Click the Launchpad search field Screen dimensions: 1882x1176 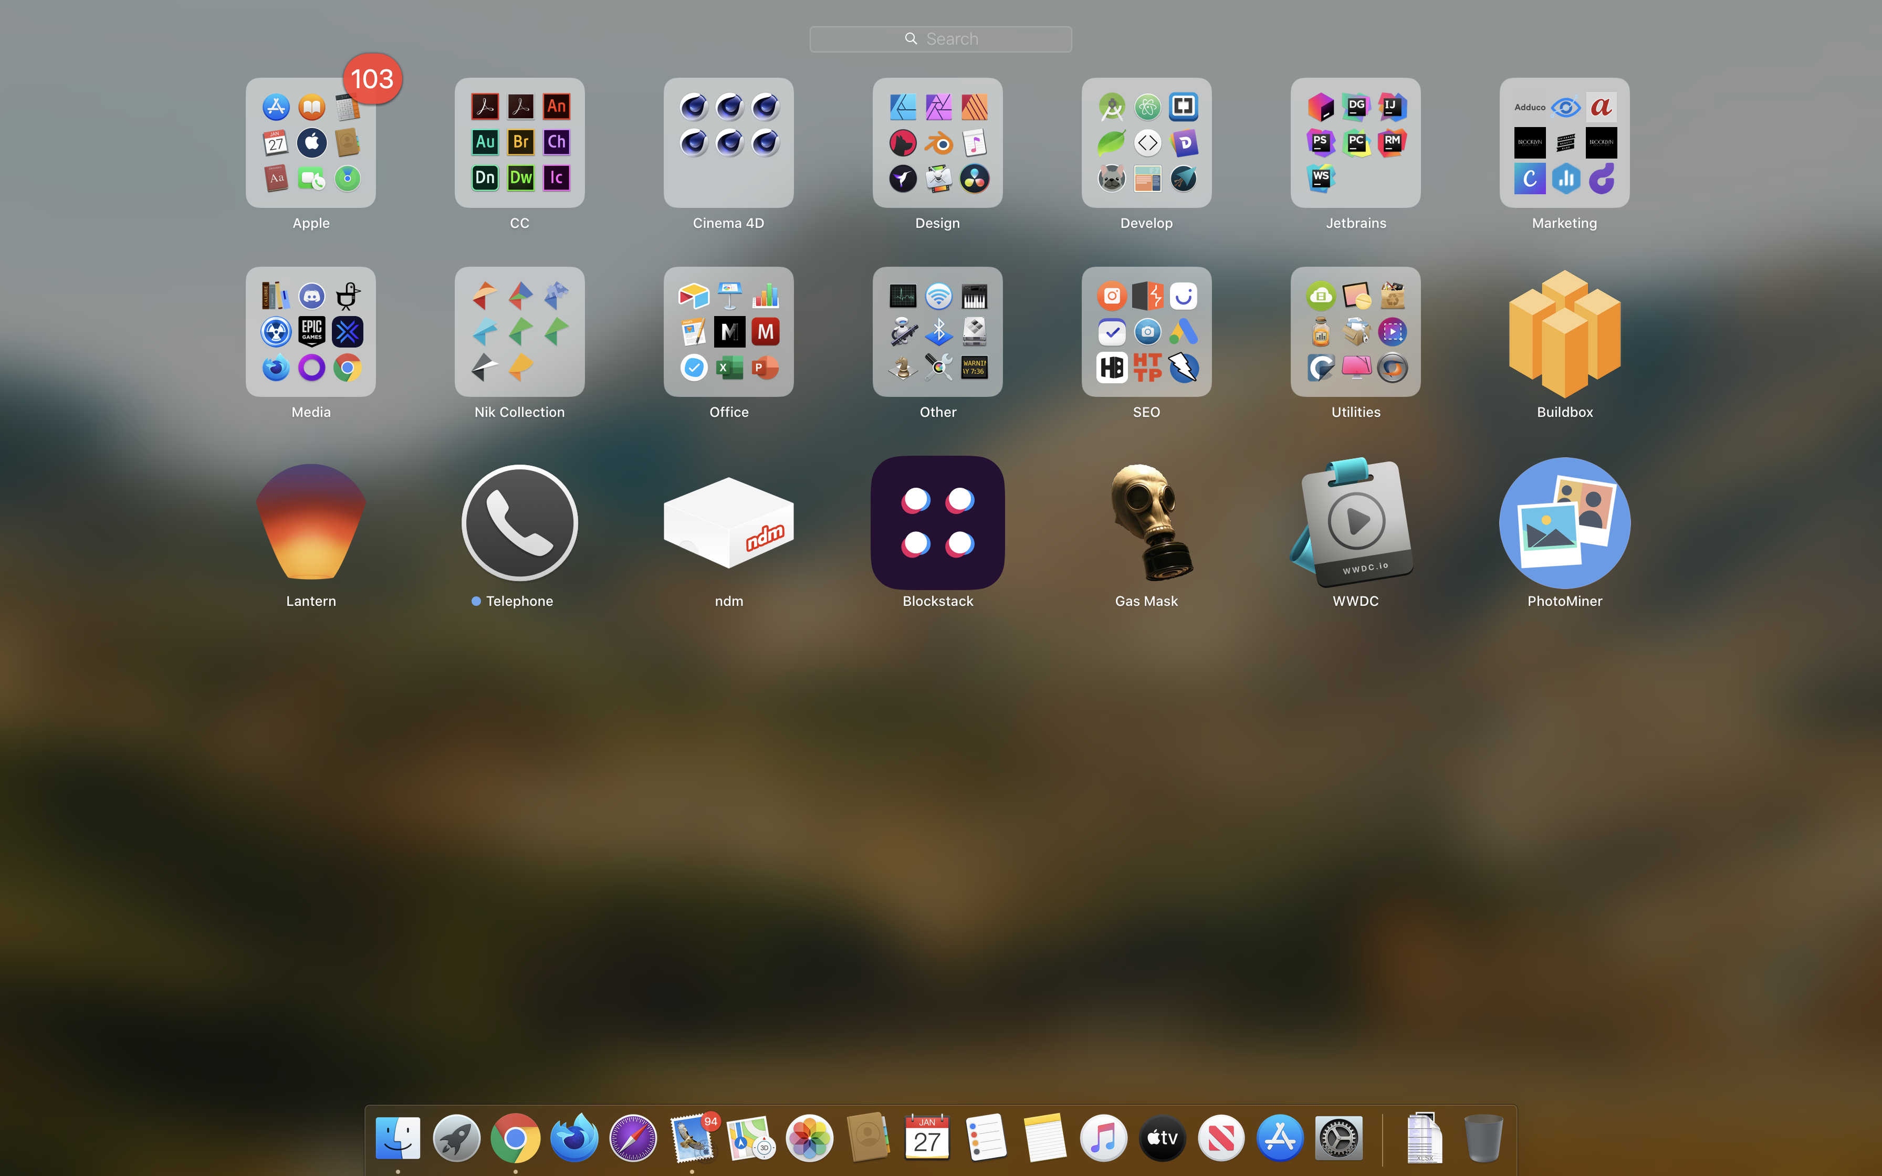[940, 39]
